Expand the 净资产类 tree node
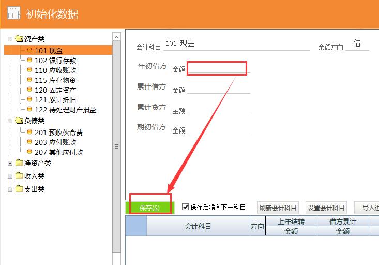Screen dimensions: 379x265 [x=10, y=164]
